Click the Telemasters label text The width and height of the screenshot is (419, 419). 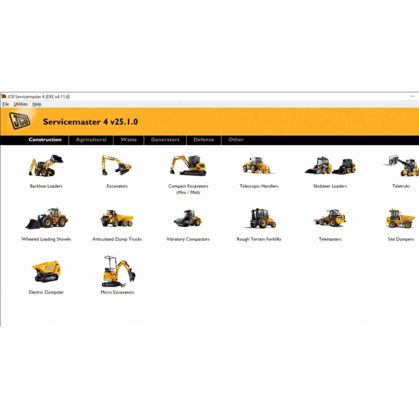point(330,239)
